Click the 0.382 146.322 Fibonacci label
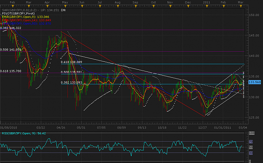 pos(11,28)
